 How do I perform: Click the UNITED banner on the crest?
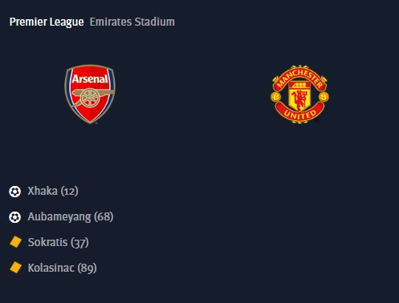click(x=299, y=114)
